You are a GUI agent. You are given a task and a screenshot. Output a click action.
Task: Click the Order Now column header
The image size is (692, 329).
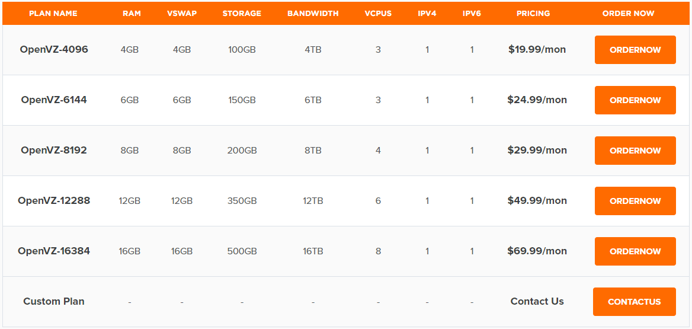629,13
